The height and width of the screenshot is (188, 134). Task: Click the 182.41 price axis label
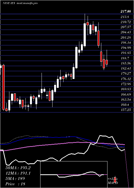click(x=125, y=68)
